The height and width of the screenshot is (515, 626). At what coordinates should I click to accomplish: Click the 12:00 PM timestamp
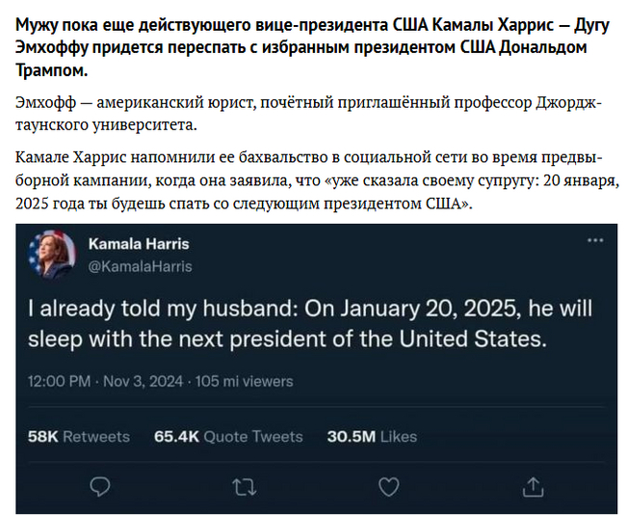(x=60, y=381)
